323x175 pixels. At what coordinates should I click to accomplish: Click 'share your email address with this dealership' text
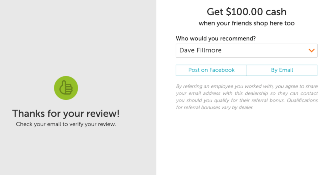pyautogui.click(x=247, y=90)
